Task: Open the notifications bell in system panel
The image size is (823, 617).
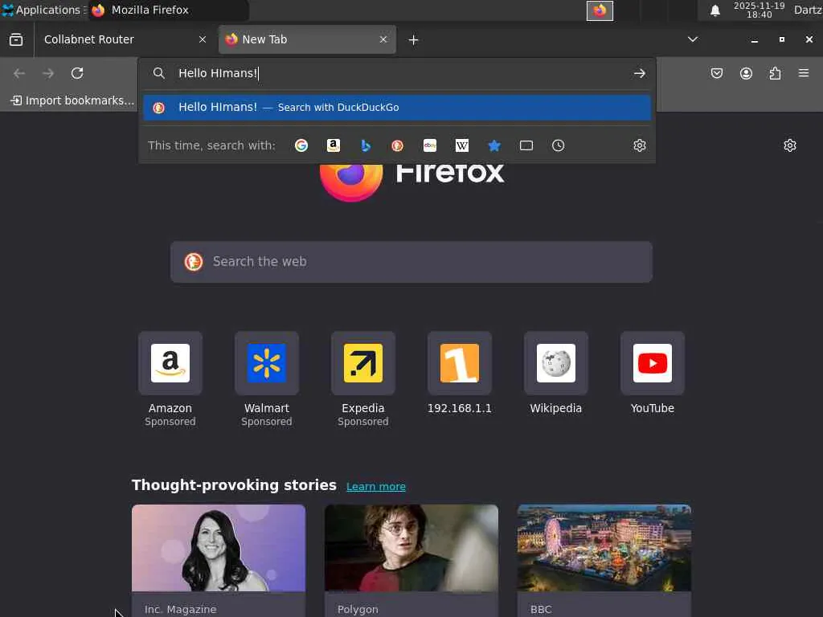Action: [714, 10]
